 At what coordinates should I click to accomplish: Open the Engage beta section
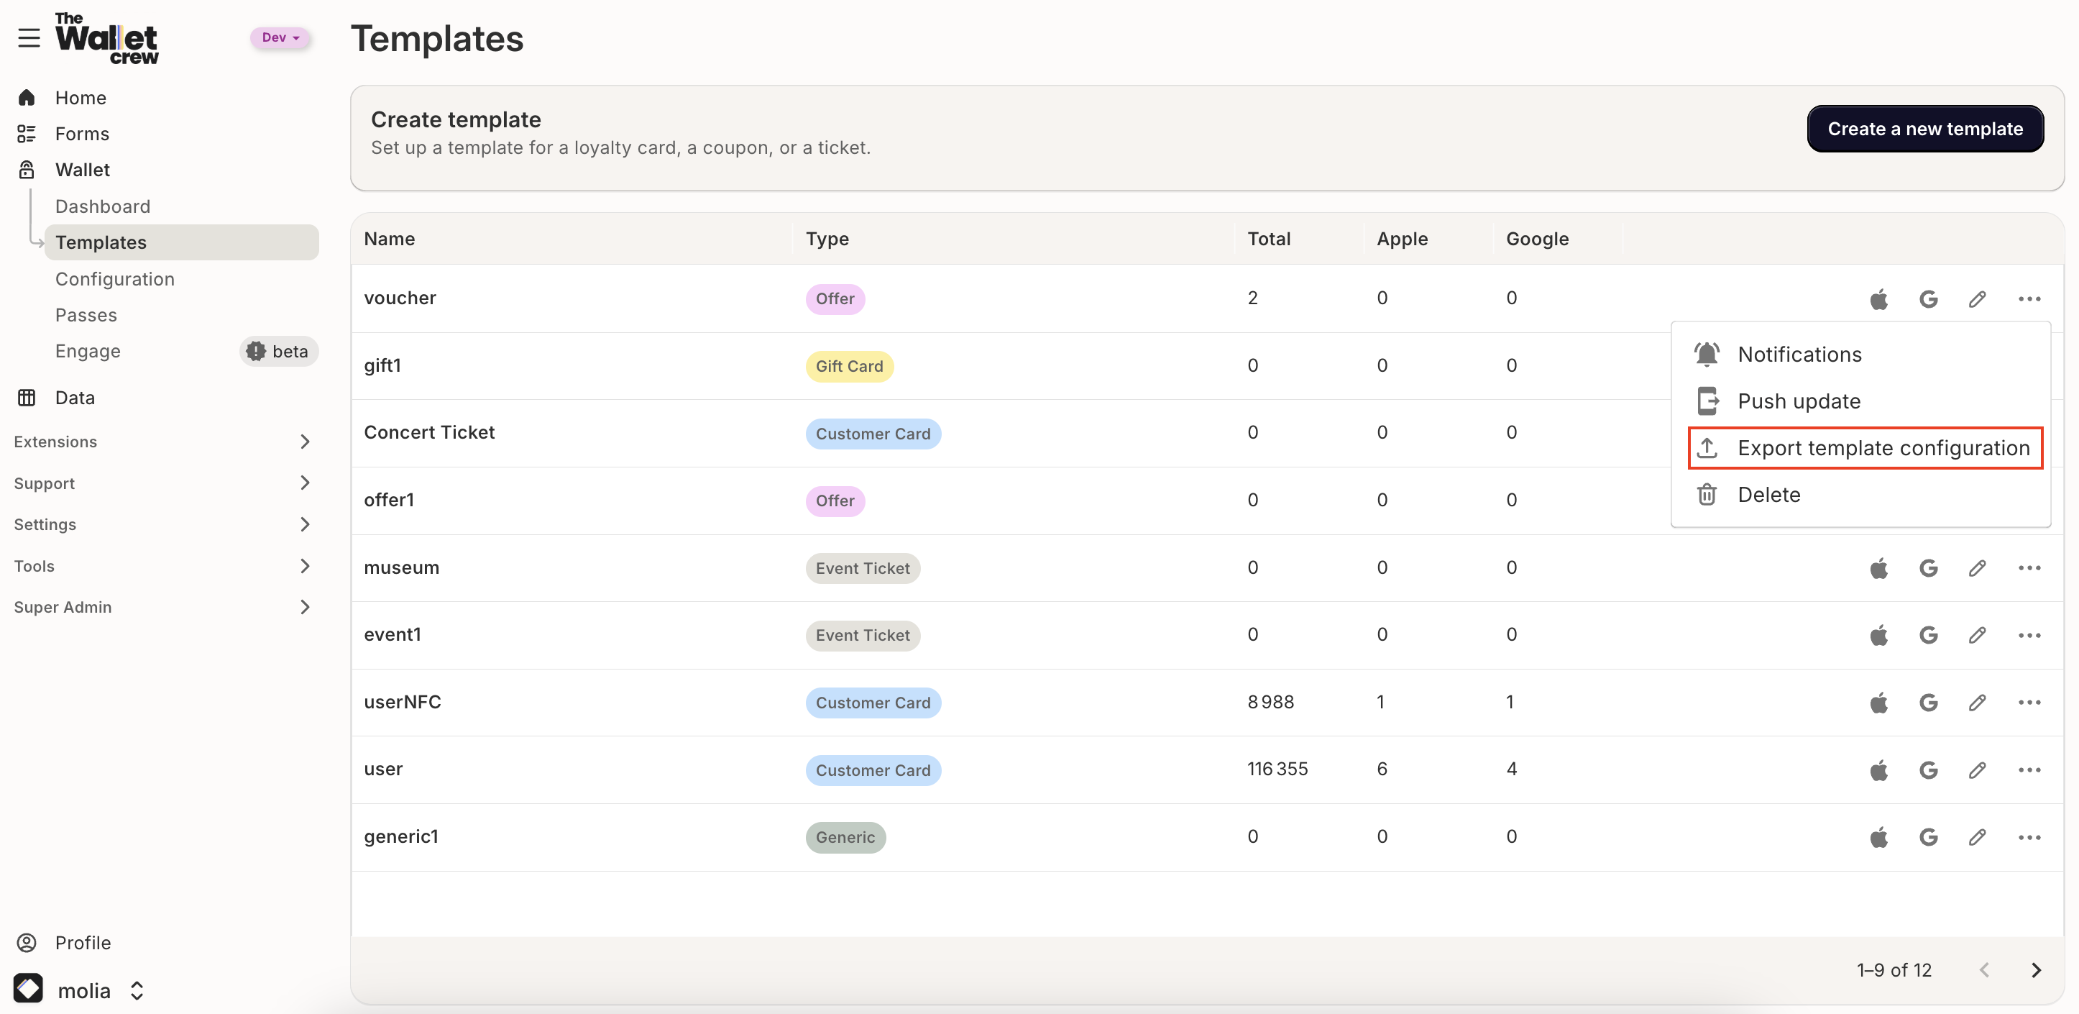88,351
